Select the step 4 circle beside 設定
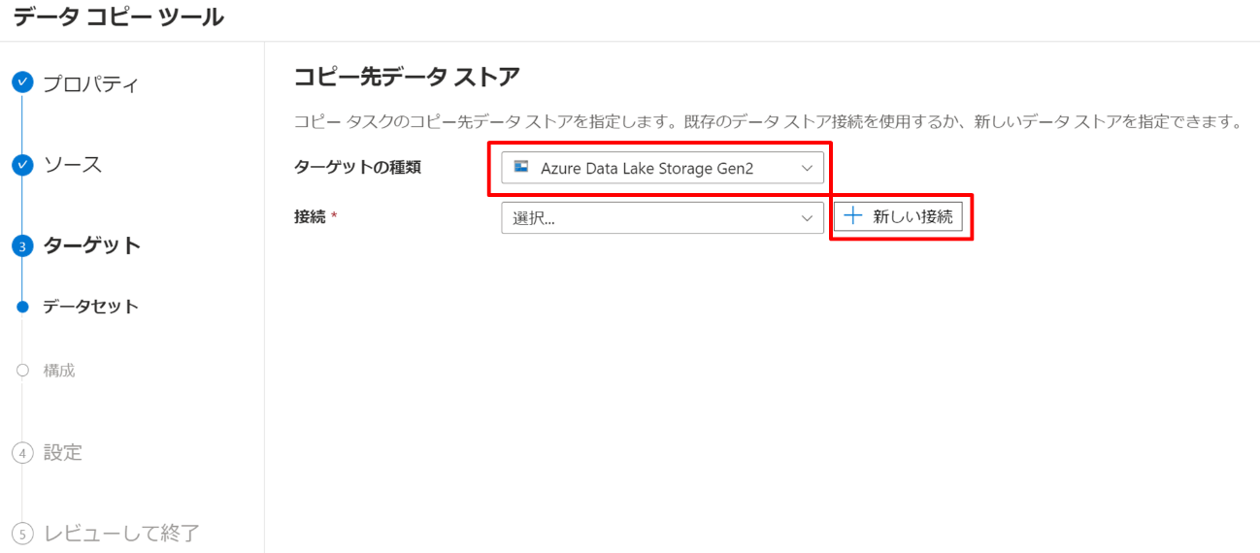1260x553 pixels. 22,453
